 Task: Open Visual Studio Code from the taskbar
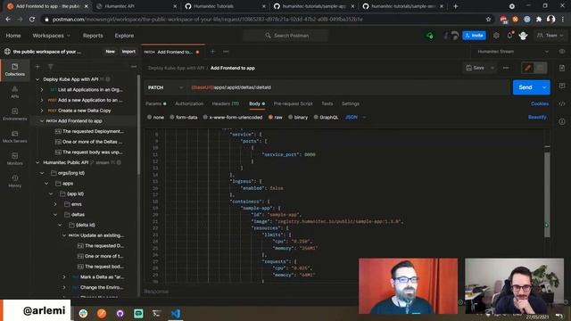[176, 313]
